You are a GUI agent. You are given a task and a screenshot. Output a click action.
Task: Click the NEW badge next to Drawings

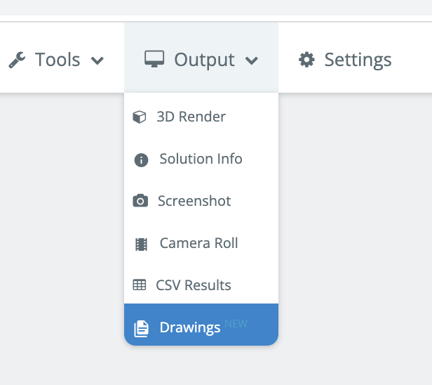236,324
